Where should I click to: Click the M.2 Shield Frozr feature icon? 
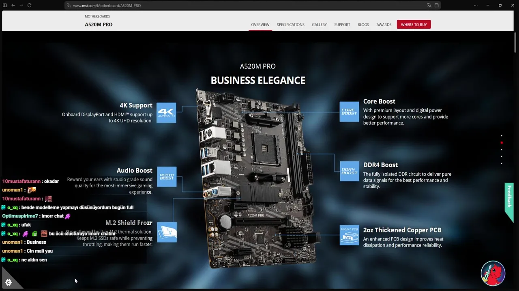click(x=167, y=232)
